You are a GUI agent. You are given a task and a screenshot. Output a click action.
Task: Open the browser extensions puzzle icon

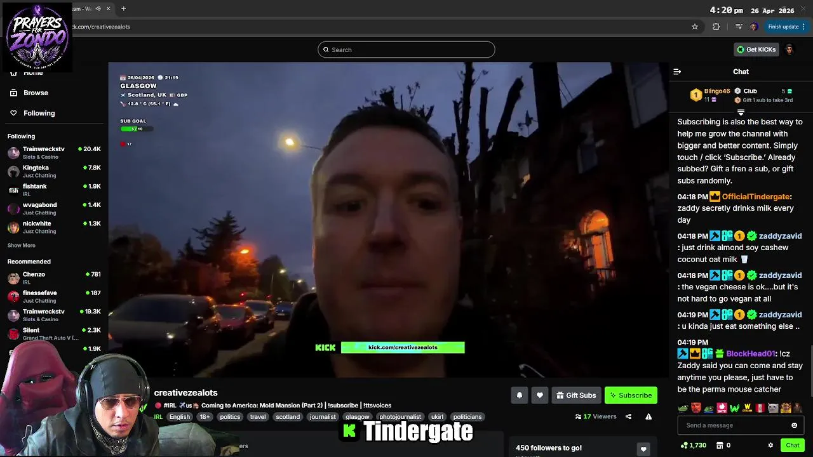click(x=716, y=27)
